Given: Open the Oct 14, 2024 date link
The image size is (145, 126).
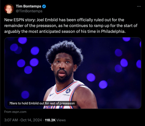Looking at the screenshot, I should (x=31, y=120).
